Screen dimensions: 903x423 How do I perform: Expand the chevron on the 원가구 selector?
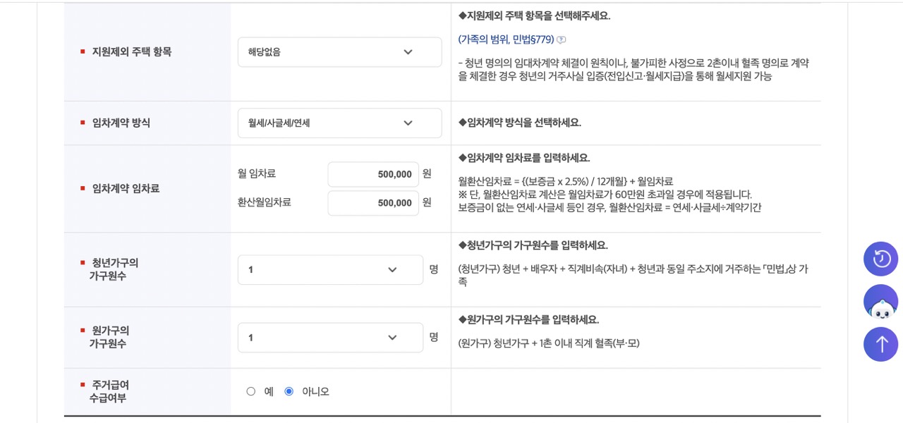pyautogui.click(x=392, y=337)
